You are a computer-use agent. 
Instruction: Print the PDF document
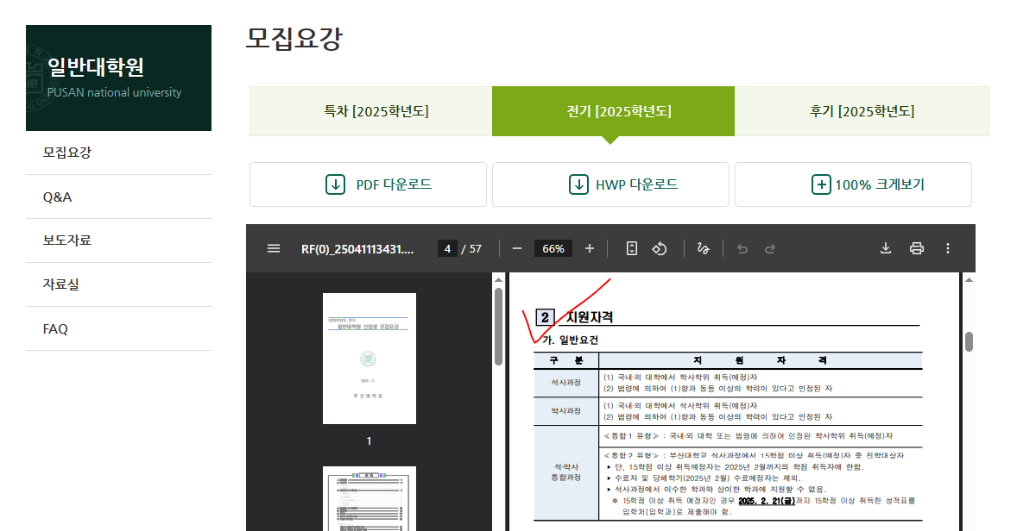917,248
